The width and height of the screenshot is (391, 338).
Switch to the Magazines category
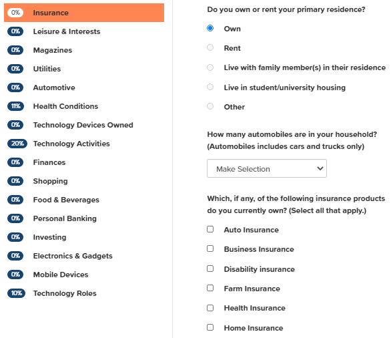(84, 50)
